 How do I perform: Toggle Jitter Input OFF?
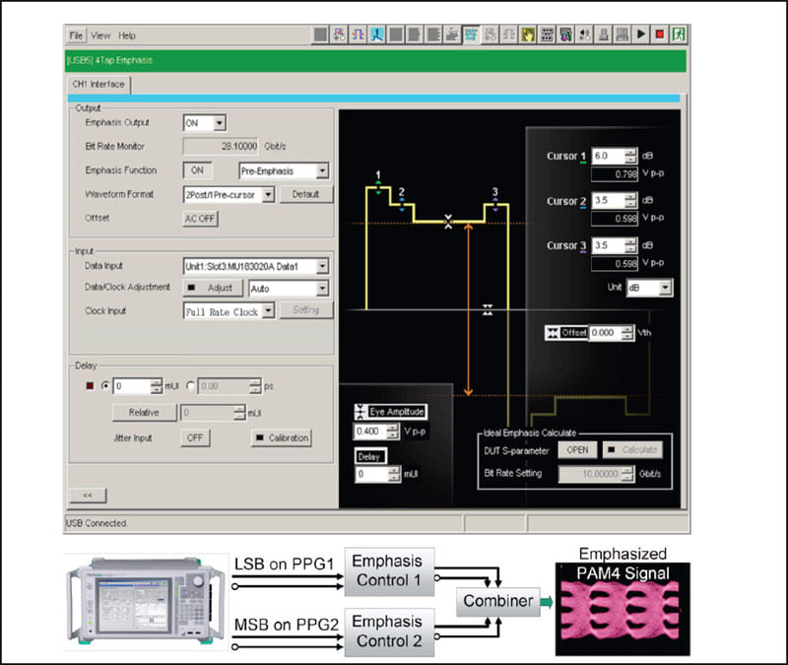pos(195,437)
